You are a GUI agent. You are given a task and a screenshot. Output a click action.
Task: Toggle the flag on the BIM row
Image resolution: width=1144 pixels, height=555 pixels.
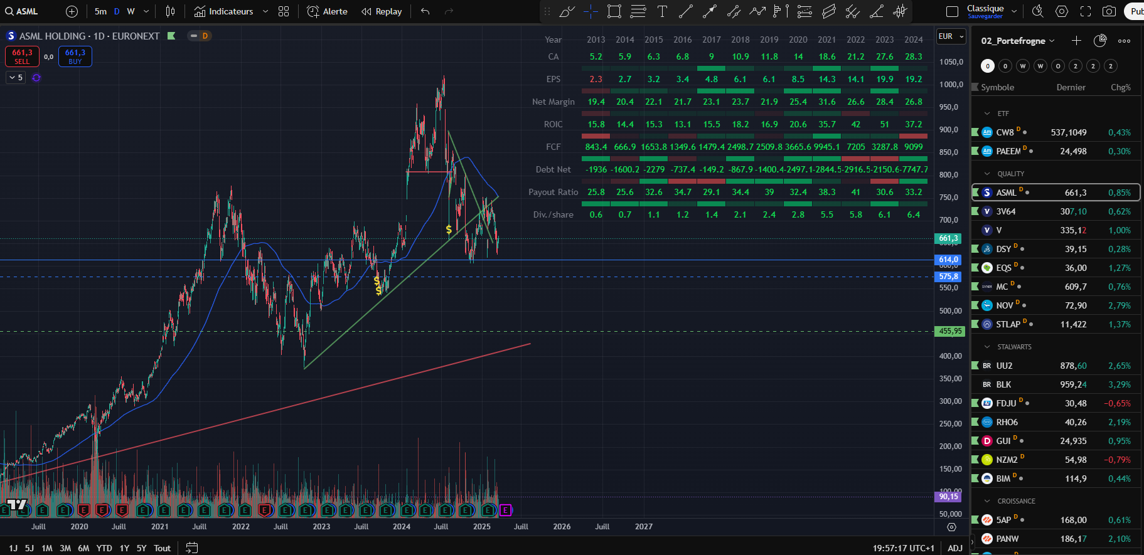975,478
